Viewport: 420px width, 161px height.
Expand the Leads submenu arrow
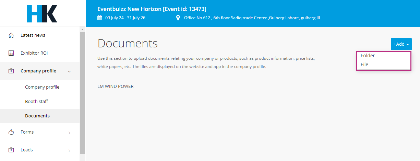coord(69,150)
